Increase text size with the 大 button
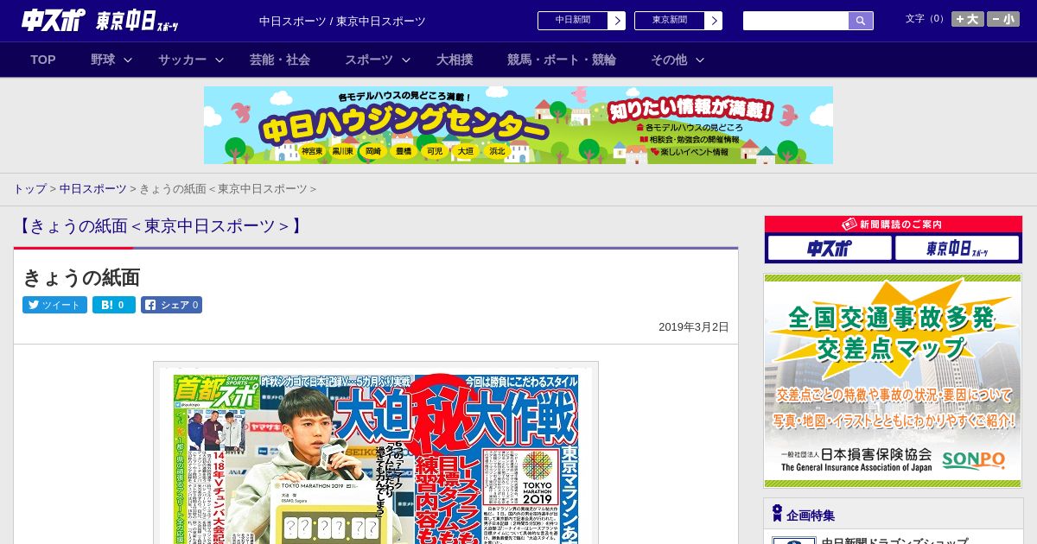The height and width of the screenshot is (544, 1037). 968,19
